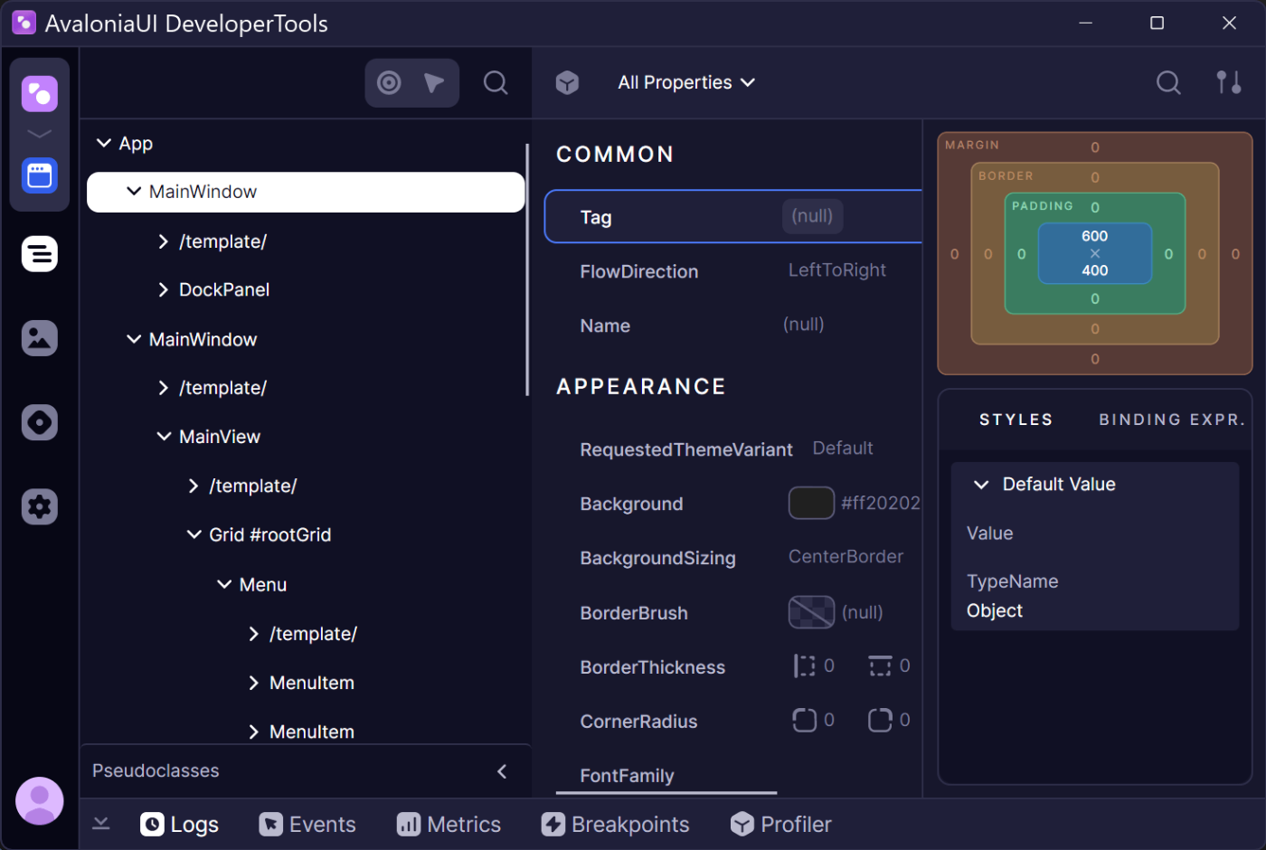Open the image assets sidebar icon
This screenshot has width=1266, height=850.
40,338
